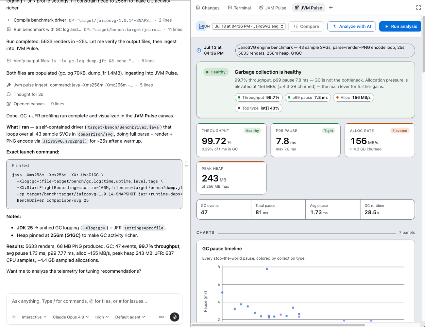
Task: Click the highlighted active JVM Pulse tab
Action: click(x=308, y=8)
